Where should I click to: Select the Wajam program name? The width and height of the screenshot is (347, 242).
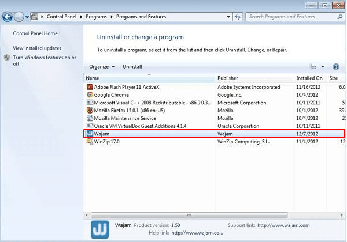tap(102, 134)
